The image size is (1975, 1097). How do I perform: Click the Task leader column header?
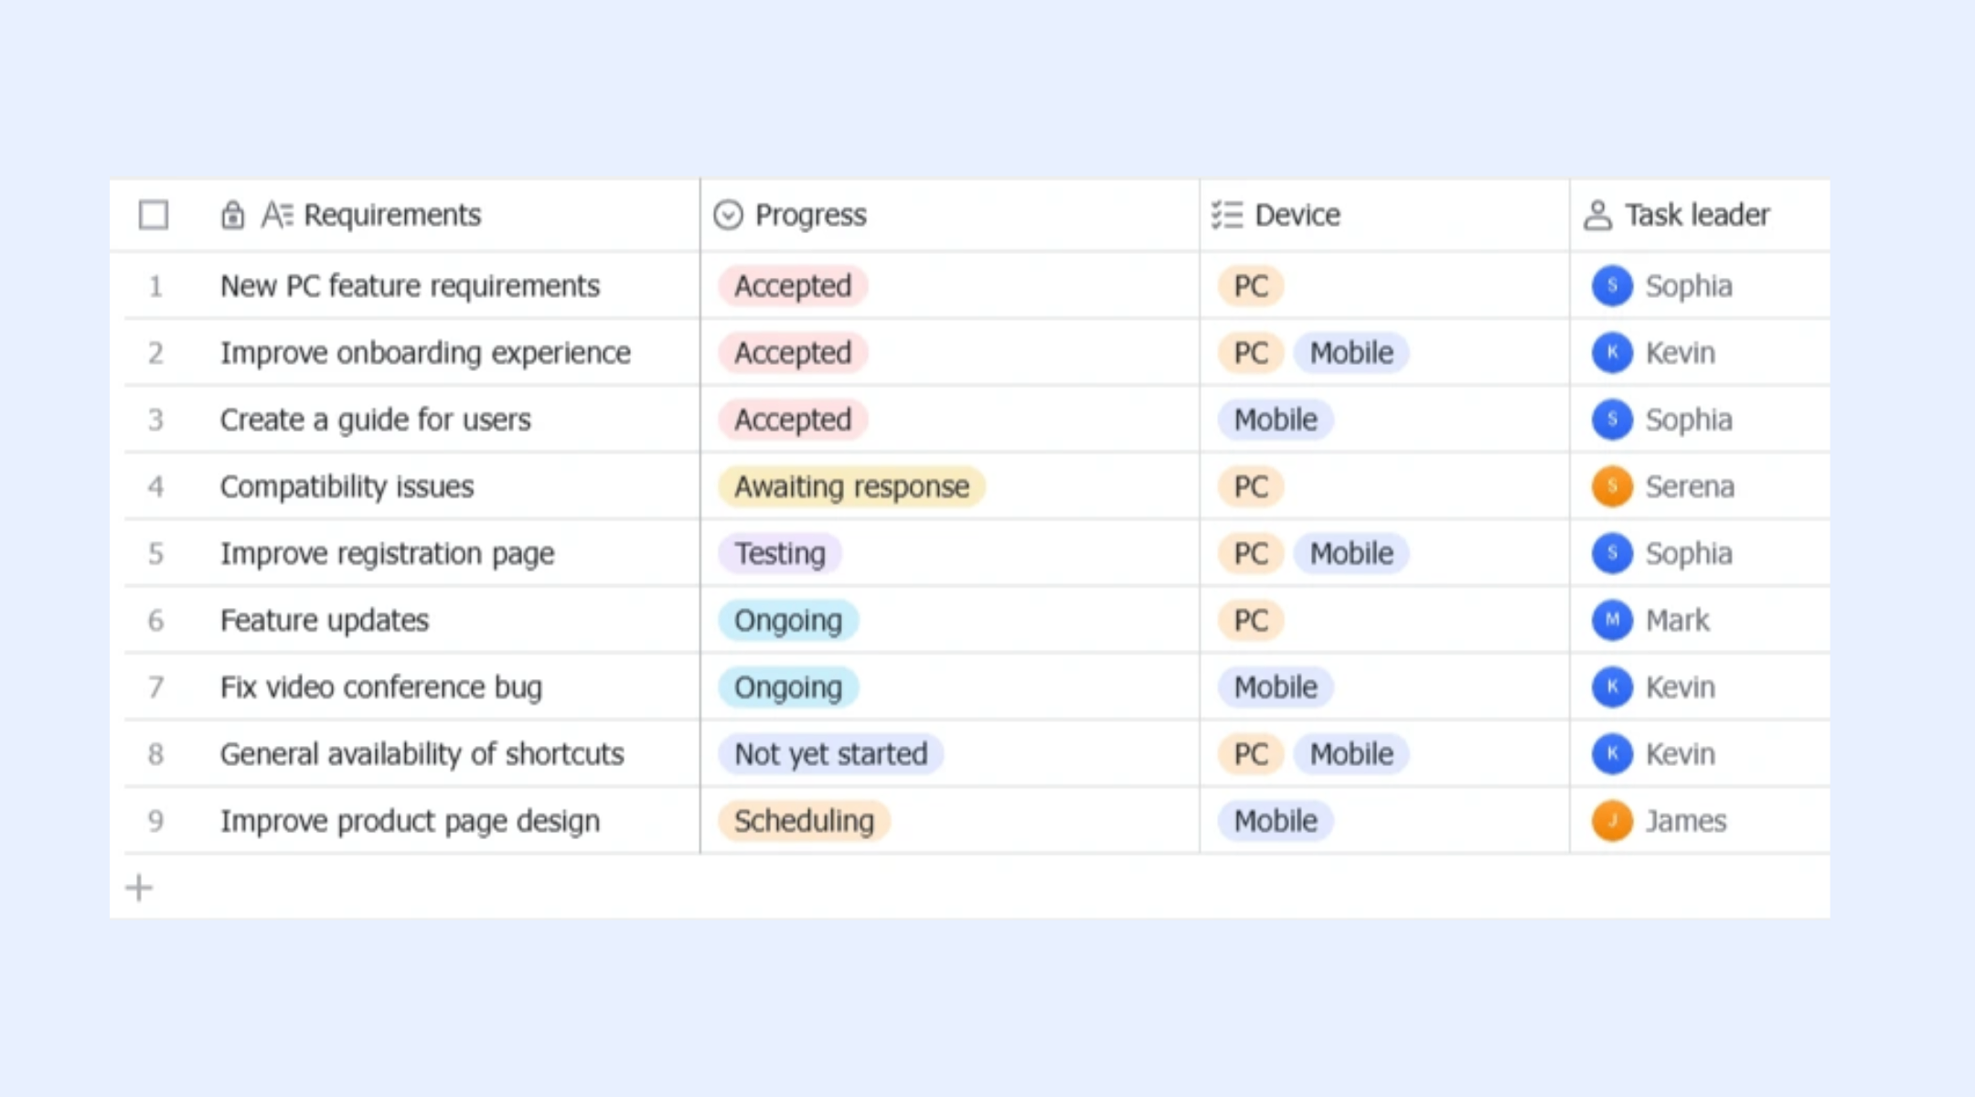click(1700, 215)
